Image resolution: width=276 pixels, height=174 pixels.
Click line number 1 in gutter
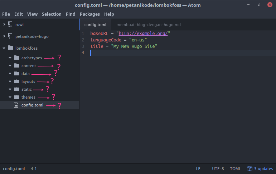coord(83,33)
